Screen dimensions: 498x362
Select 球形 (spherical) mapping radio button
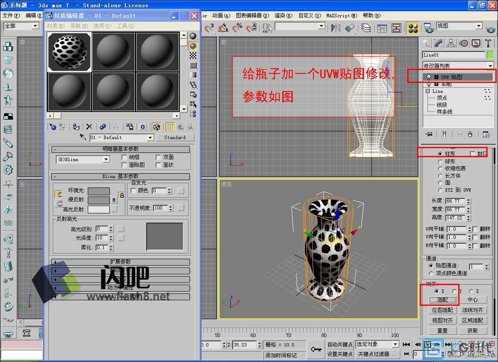[x=441, y=161]
